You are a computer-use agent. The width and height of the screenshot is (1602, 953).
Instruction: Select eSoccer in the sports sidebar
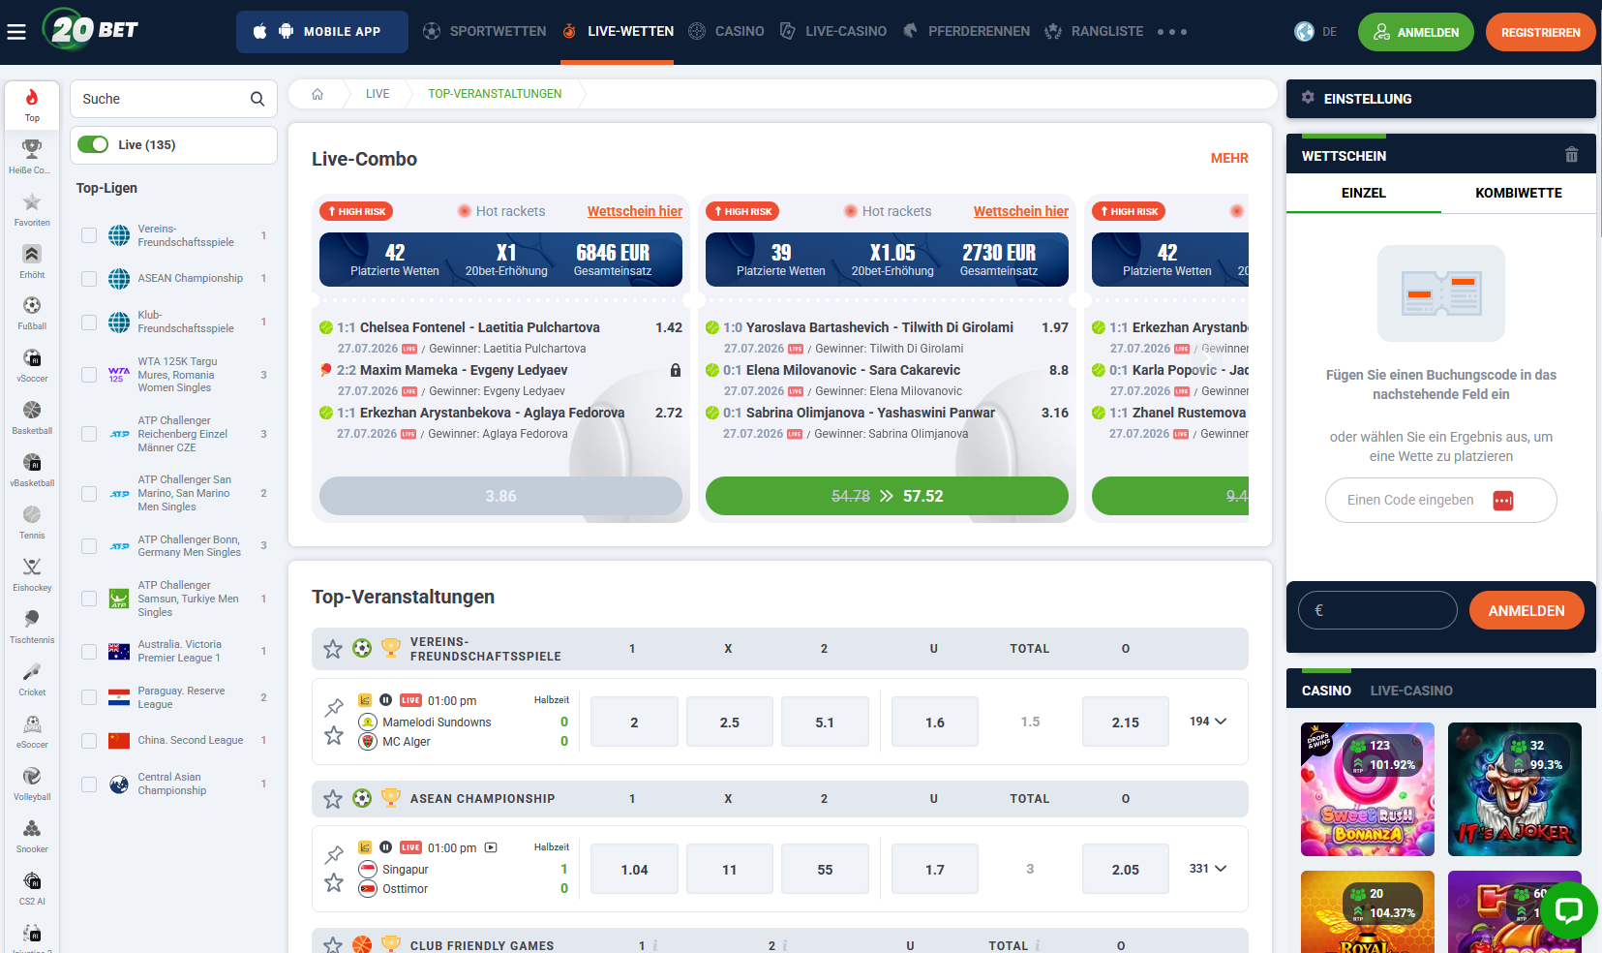point(32,731)
